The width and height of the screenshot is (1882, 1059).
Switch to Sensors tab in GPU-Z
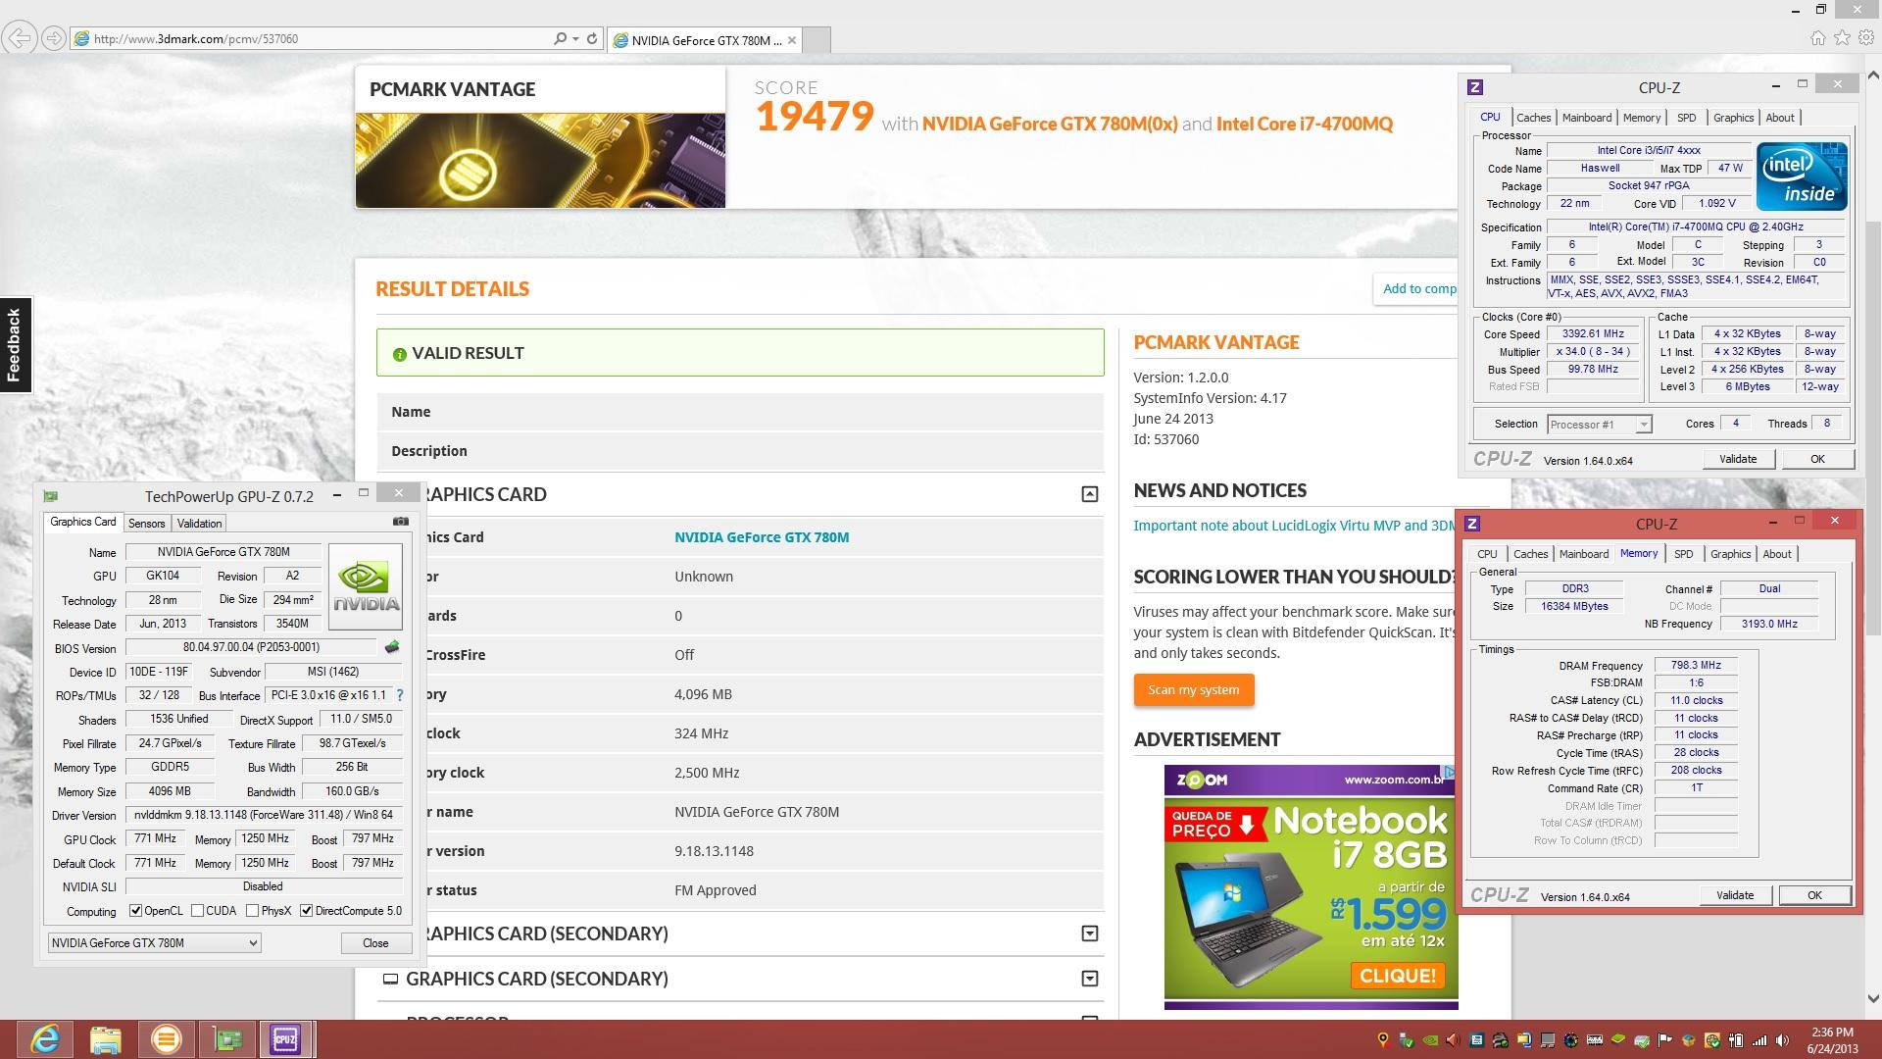pos(147,524)
